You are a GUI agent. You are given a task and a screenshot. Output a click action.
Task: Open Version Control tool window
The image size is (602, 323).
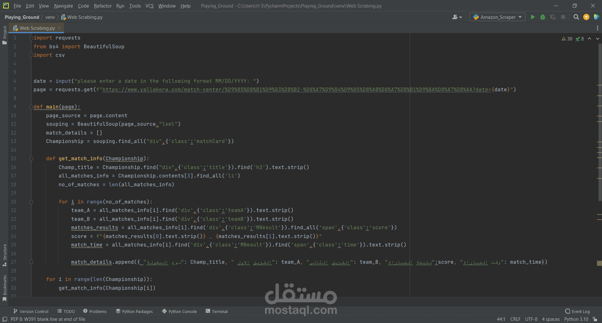[x=31, y=311]
